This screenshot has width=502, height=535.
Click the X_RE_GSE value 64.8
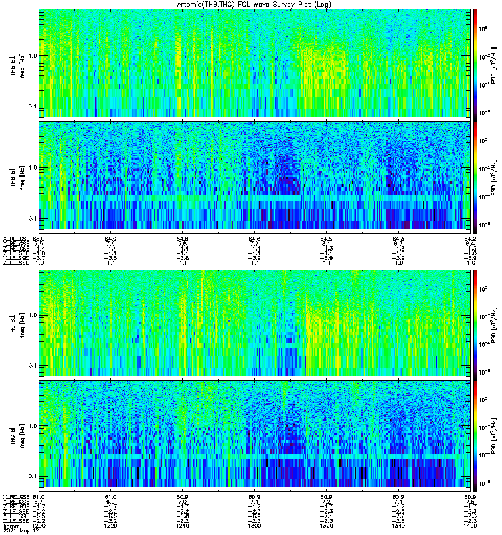[x=182, y=239]
